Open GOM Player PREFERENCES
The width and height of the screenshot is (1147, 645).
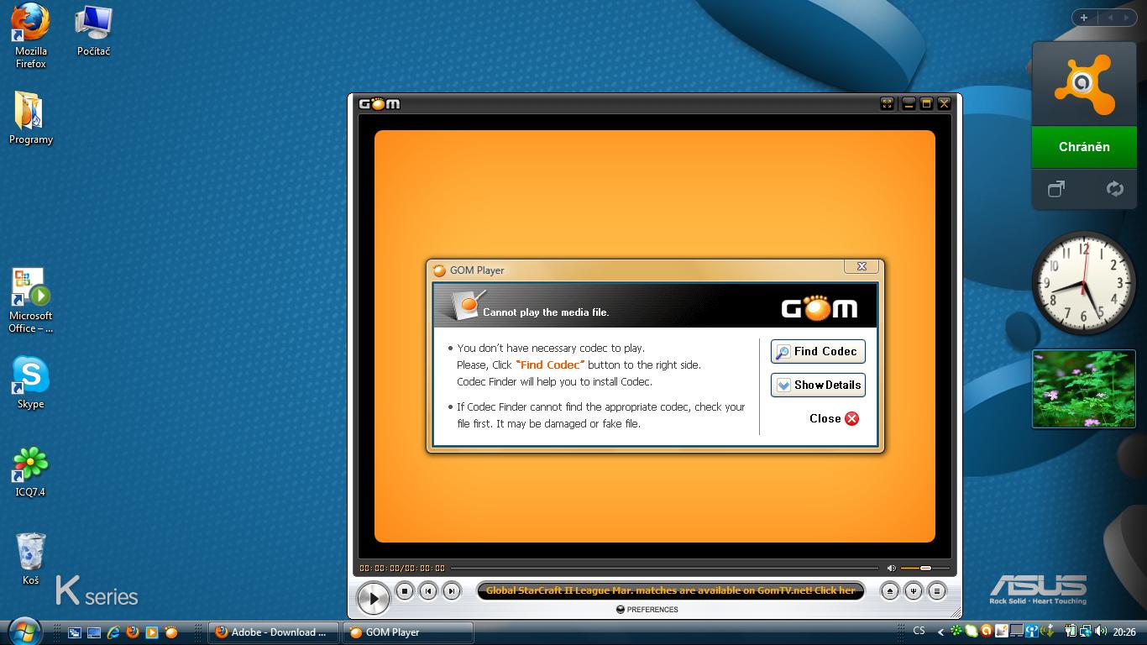[x=647, y=610]
